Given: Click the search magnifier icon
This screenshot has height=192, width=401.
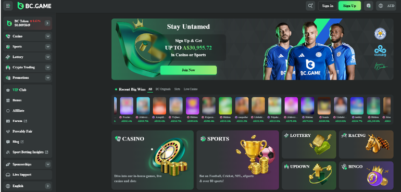Looking at the screenshot, I should click(x=310, y=6).
